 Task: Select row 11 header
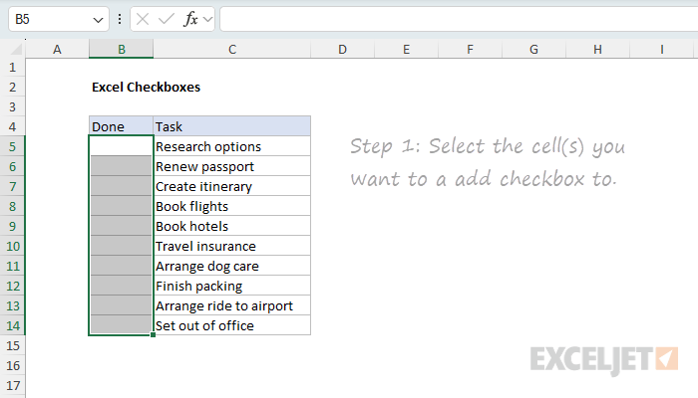click(12, 266)
